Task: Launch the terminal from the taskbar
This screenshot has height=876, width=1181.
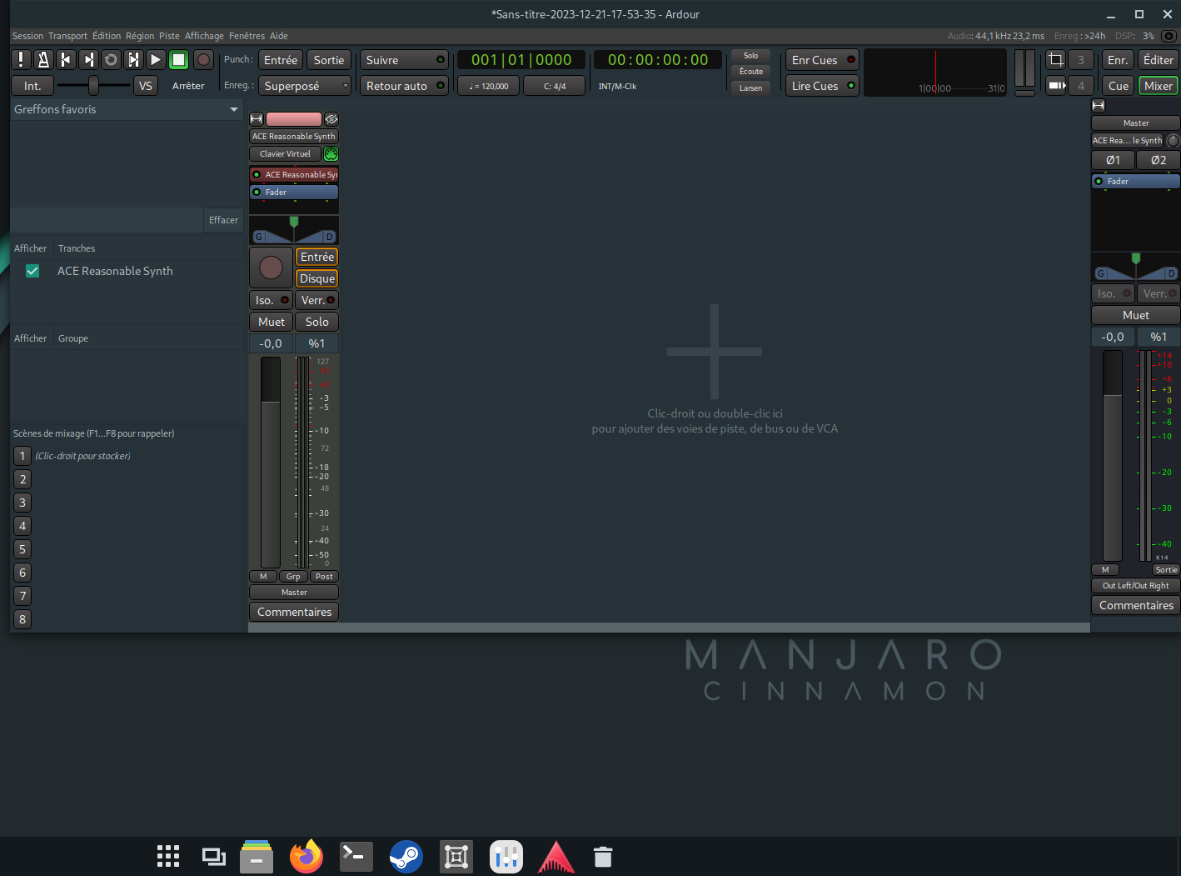Action: point(356,856)
